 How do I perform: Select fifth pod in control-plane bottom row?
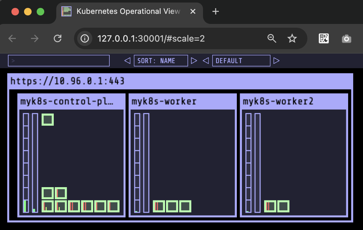[x=101, y=206]
